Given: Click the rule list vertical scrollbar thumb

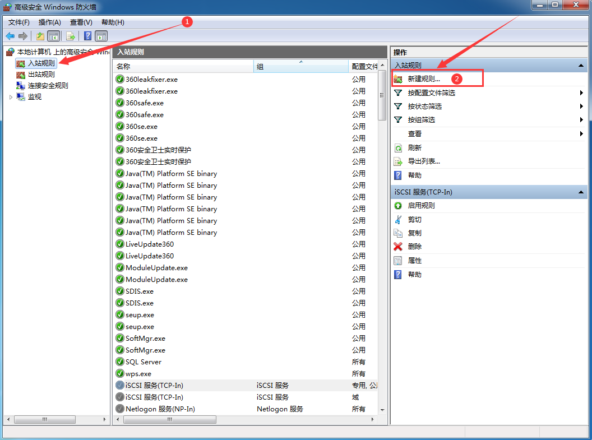Looking at the screenshot, I should [382, 95].
